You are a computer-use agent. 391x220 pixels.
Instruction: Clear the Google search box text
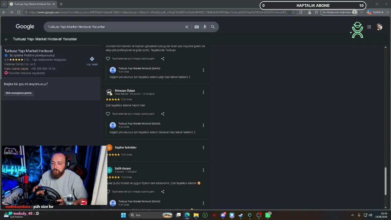[x=187, y=27]
